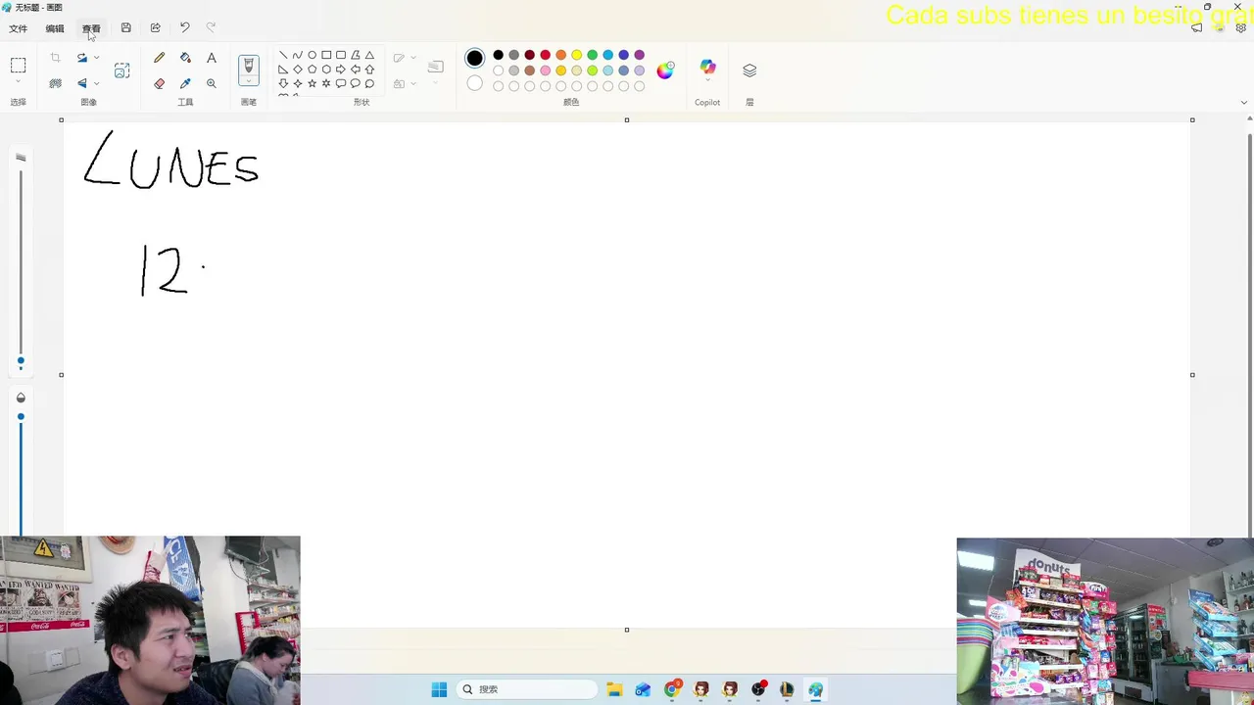Open the Copilot dropdown chevron
The height and width of the screenshot is (705, 1254).
(x=707, y=80)
